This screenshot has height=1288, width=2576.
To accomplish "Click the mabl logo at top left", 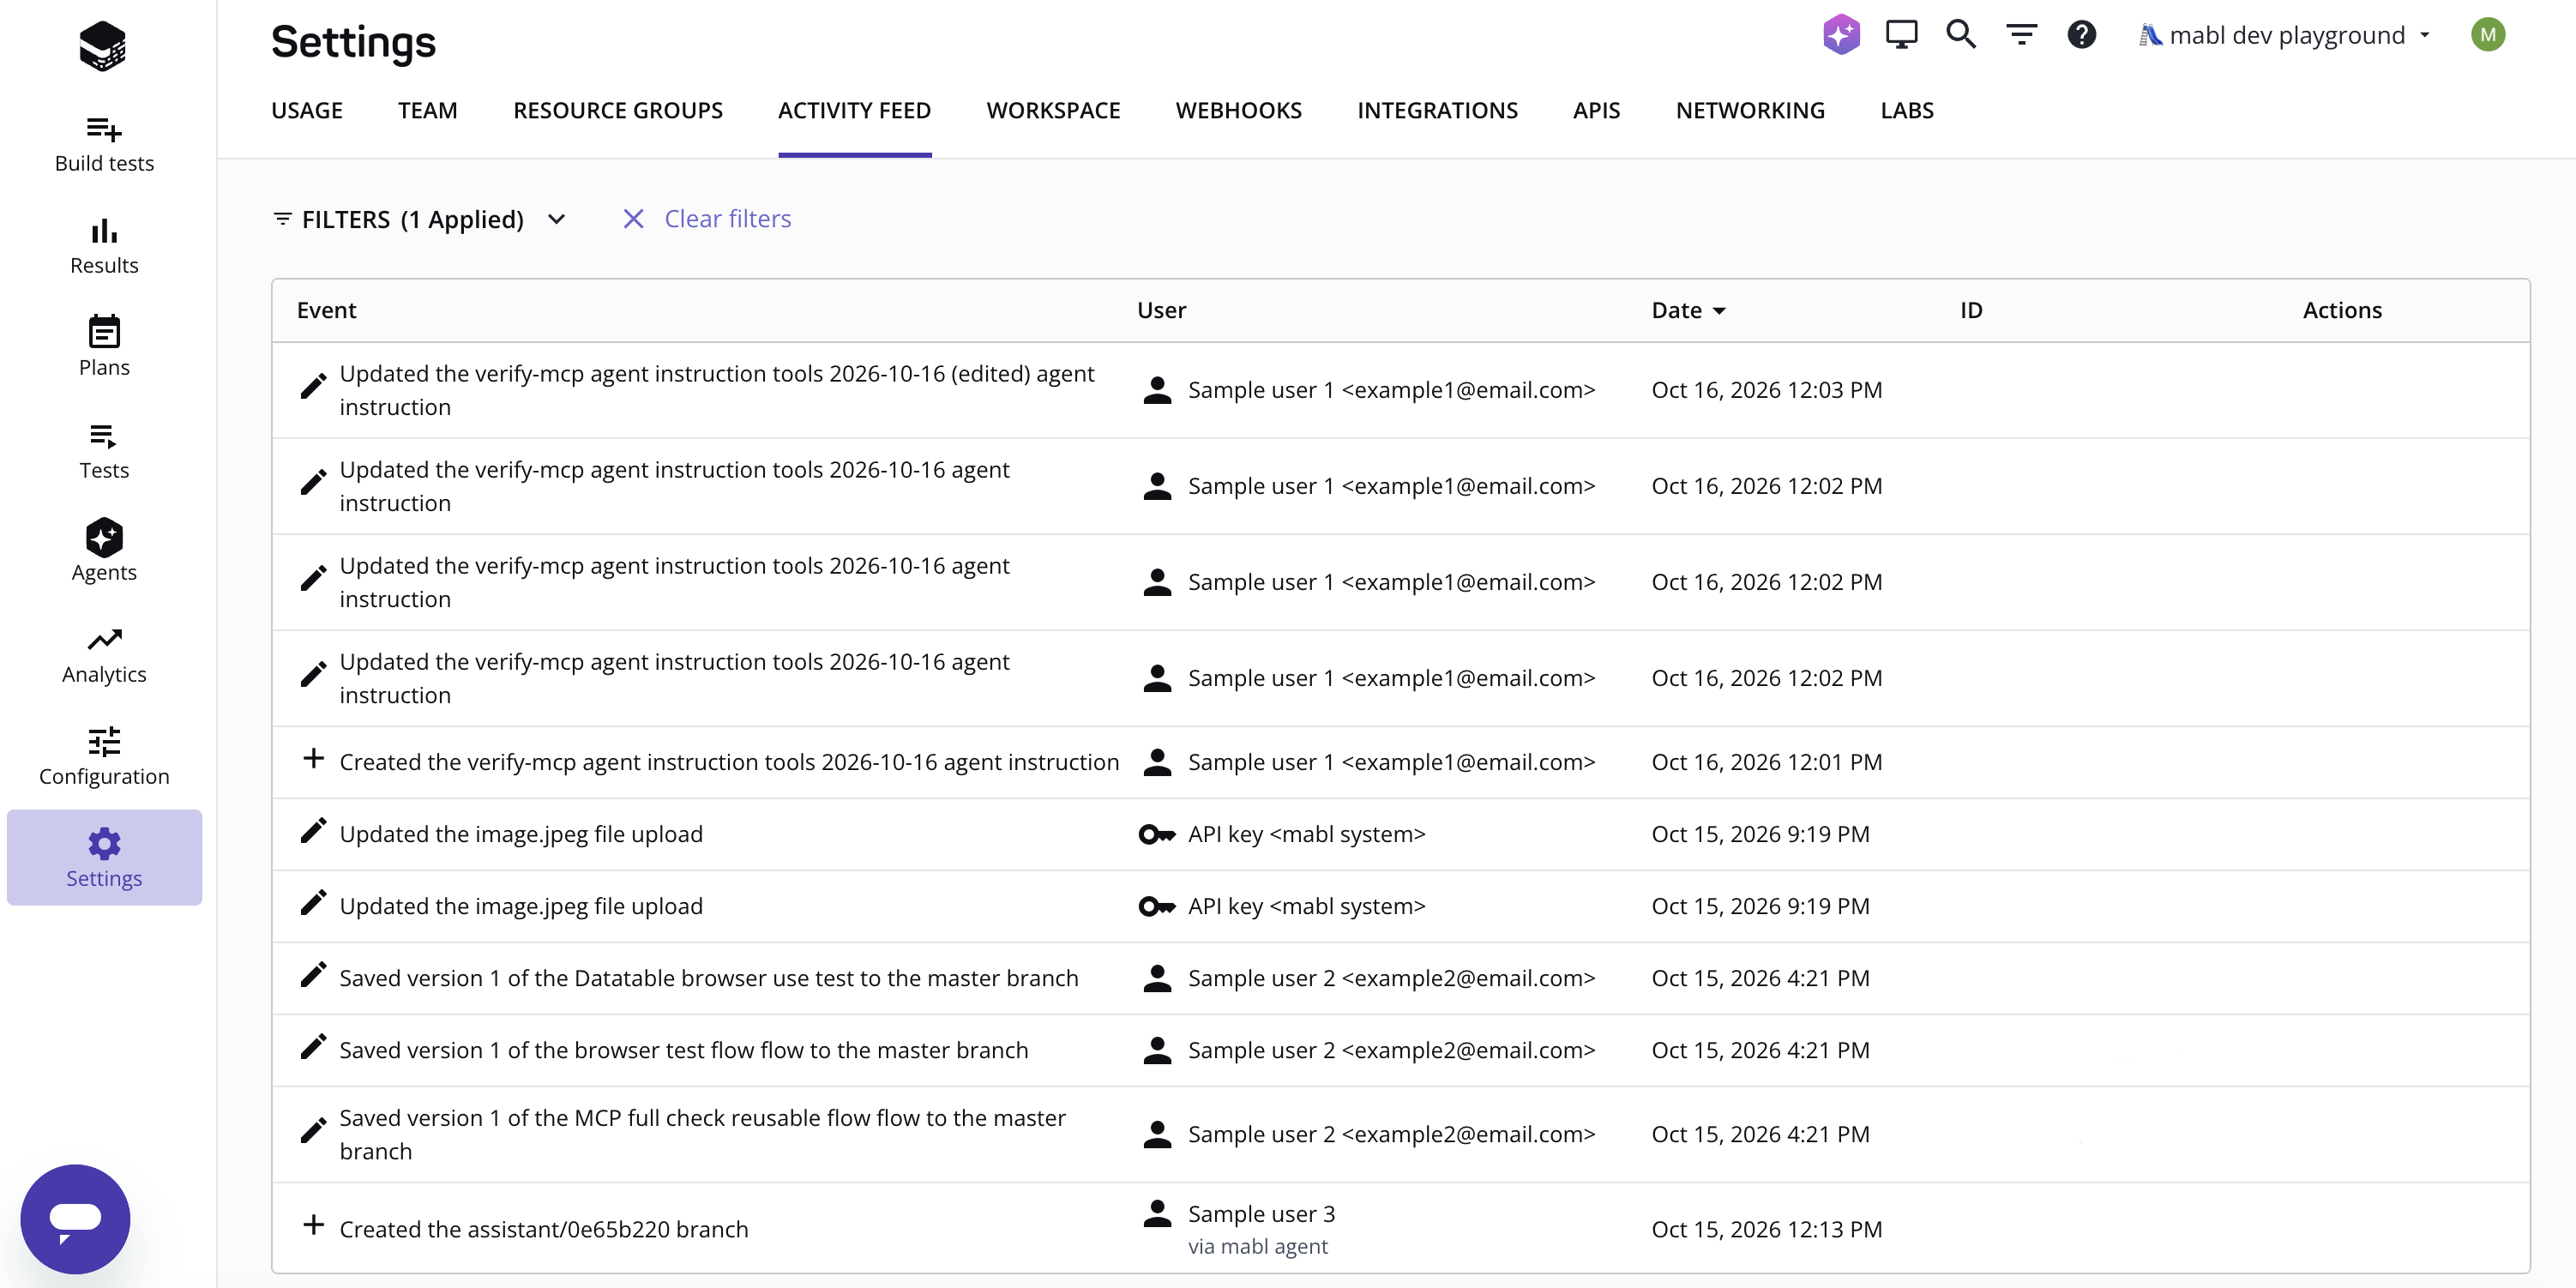I will tap(103, 46).
